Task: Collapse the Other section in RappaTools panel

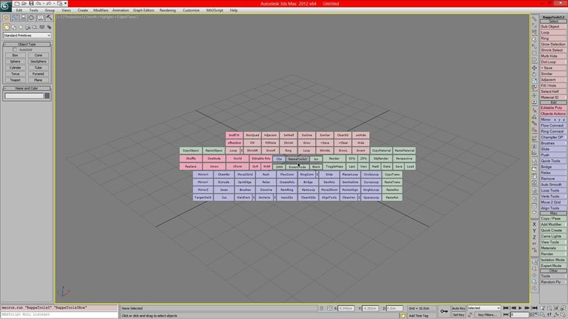Action: click(x=553, y=270)
